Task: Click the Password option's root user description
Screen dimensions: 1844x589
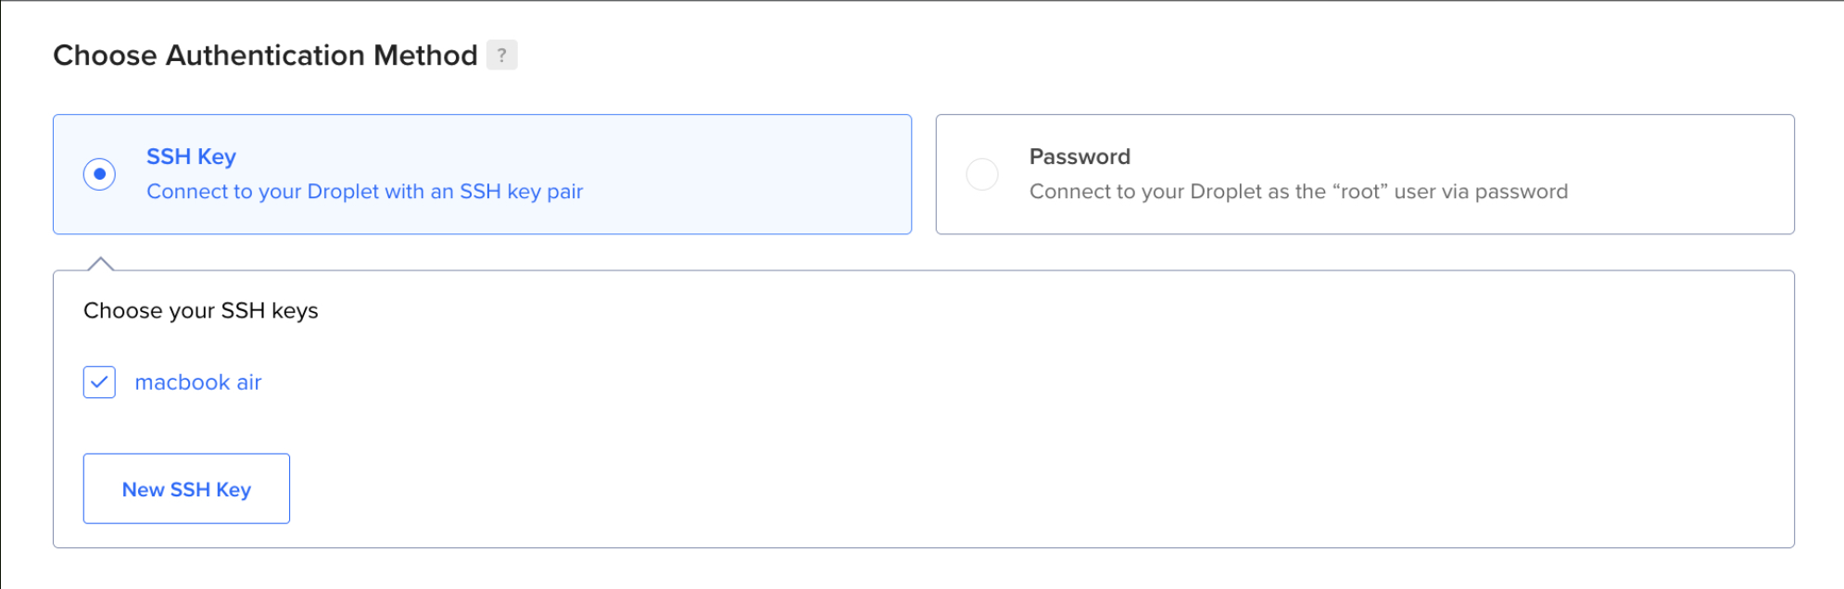Action: (x=1298, y=192)
